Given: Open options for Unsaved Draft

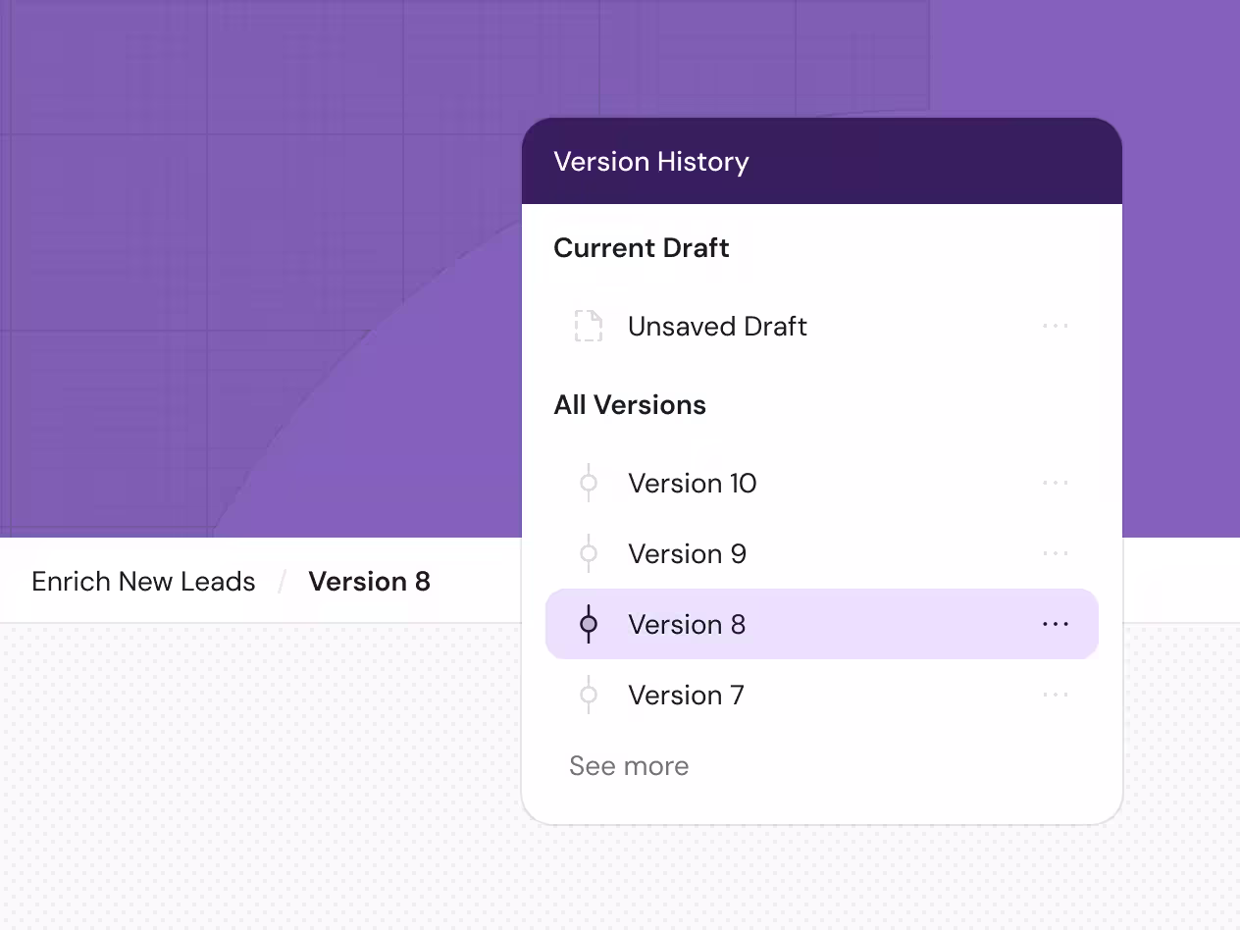Looking at the screenshot, I should point(1056,326).
